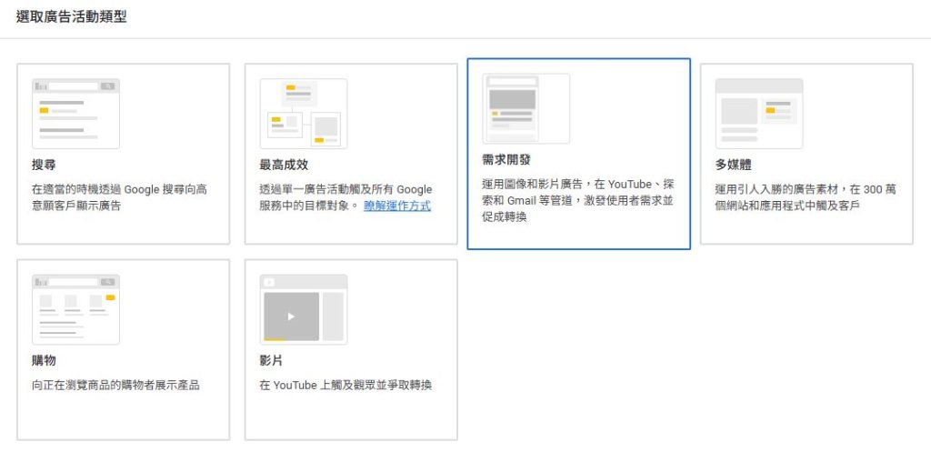This screenshot has width=931, height=452.
Task: Click the 選取廣告活動類型 heading
Action: click(71, 16)
